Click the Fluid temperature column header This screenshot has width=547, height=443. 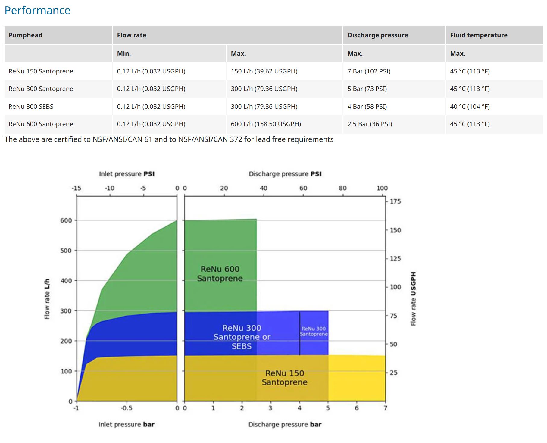[478, 35]
